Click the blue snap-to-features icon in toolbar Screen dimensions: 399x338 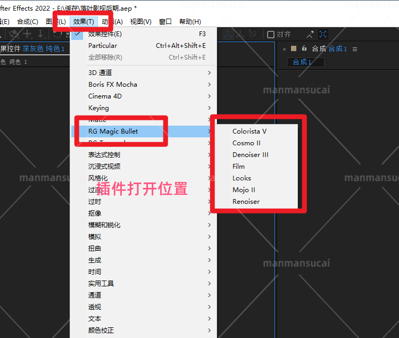[x=323, y=34]
